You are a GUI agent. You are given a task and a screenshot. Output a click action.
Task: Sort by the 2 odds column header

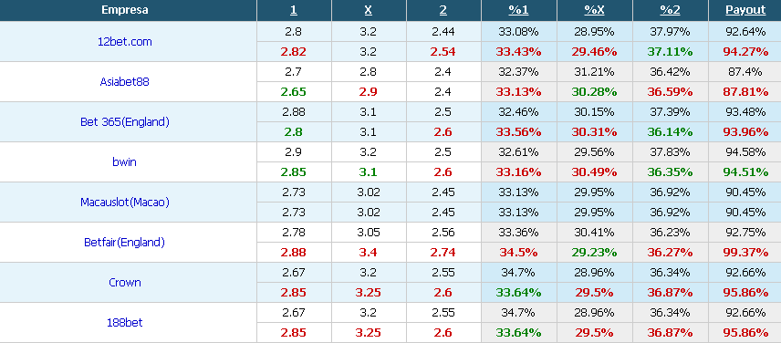(443, 10)
